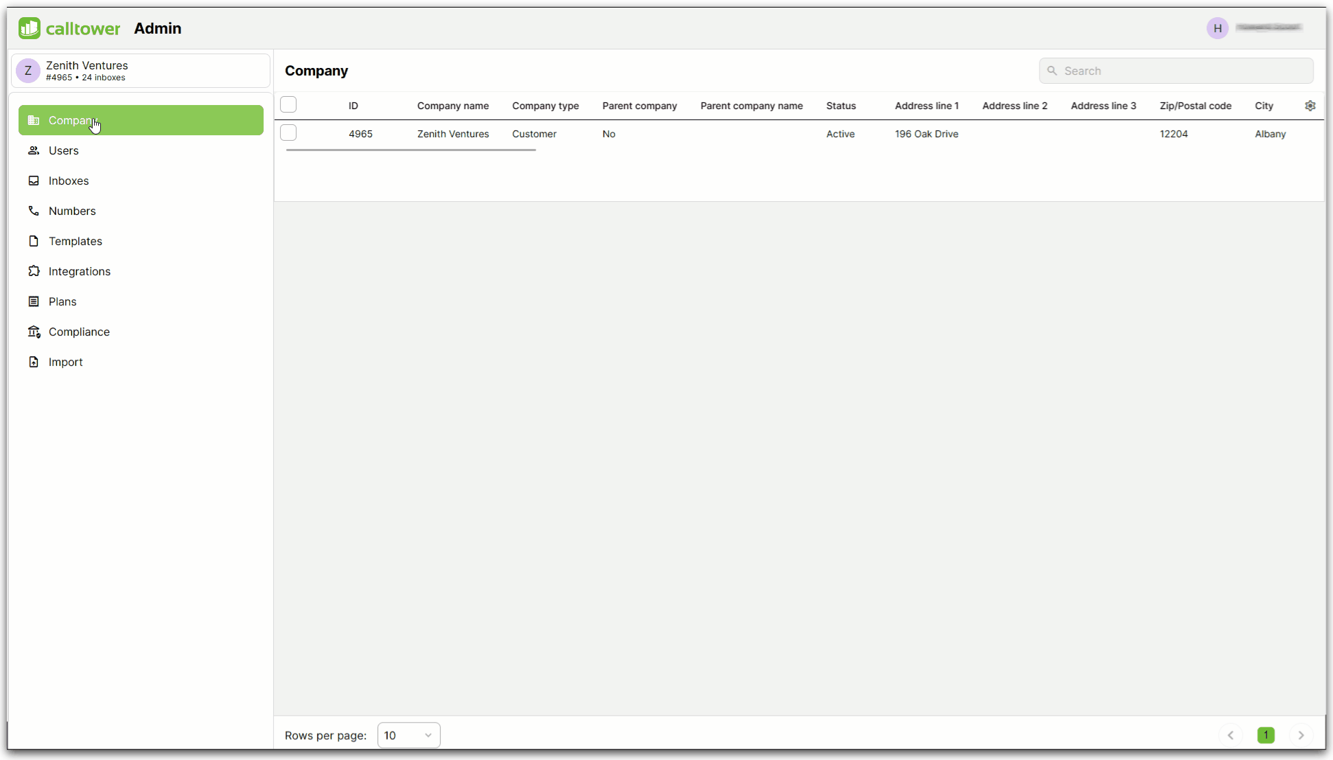
Task: Click the Zenith Ventures account header
Action: click(x=141, y=71)
